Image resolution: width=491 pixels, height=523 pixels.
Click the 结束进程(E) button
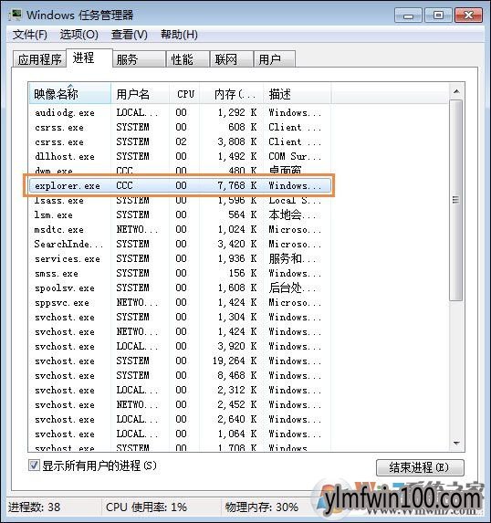(x=420, y=467)
